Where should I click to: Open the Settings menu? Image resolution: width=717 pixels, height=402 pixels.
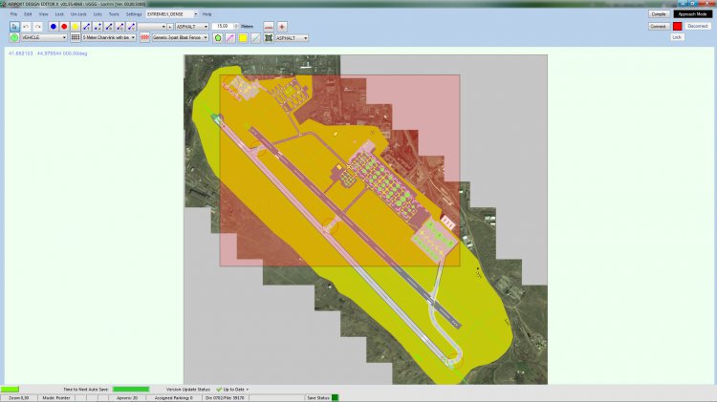[x=134, y=14]
